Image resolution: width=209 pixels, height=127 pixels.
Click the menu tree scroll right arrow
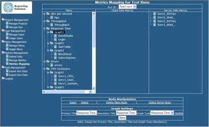(90, 92)
